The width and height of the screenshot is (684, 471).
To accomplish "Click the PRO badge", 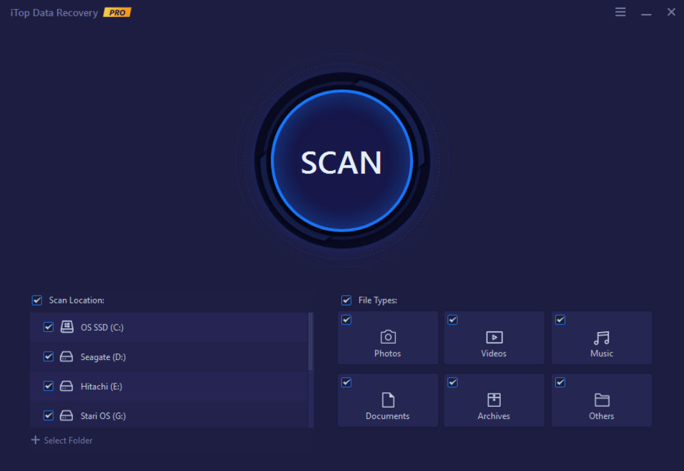I will click(117, 13).
